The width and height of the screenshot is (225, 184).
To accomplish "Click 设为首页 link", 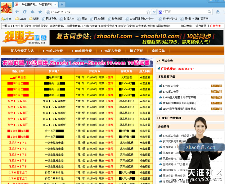I will click(x=201, y=26).
